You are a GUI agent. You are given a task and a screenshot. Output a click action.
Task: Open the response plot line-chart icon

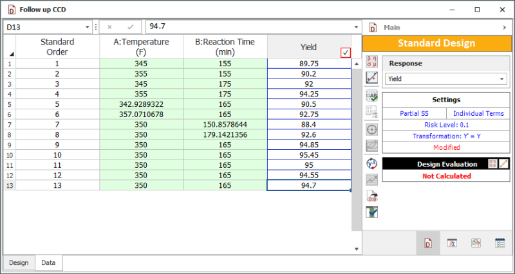371,77
